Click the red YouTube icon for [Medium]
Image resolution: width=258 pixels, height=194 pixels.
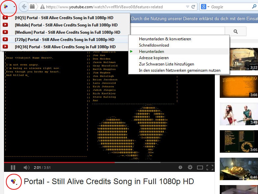click(5, 32)
